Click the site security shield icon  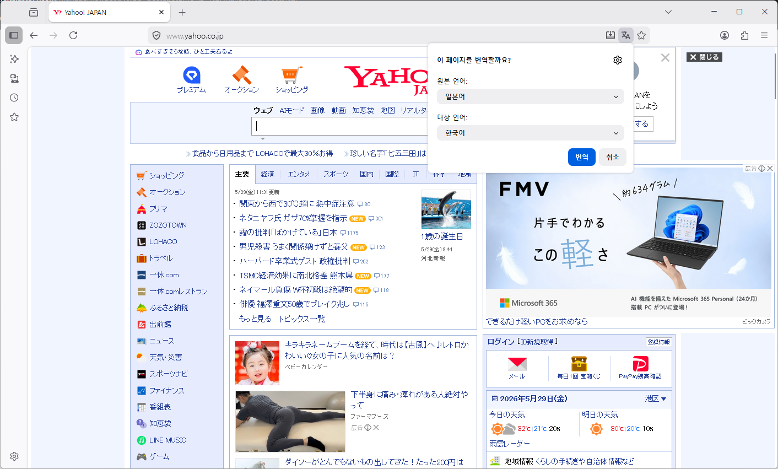tap(156, 35)
